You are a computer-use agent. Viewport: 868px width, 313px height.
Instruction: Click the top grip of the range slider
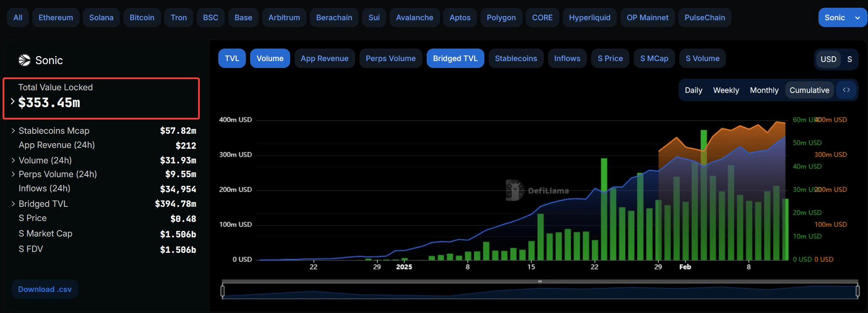(540, 281)
